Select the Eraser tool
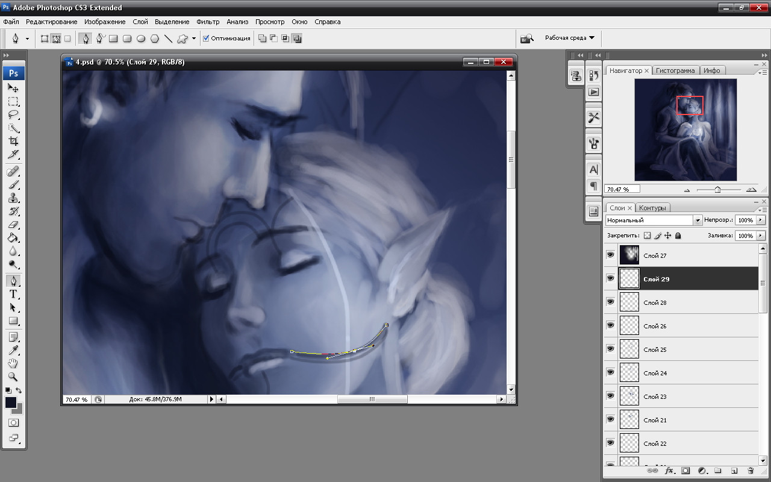The width and height of the screenshot is (771, 482). pyautogui.click(x=13, y=225)
